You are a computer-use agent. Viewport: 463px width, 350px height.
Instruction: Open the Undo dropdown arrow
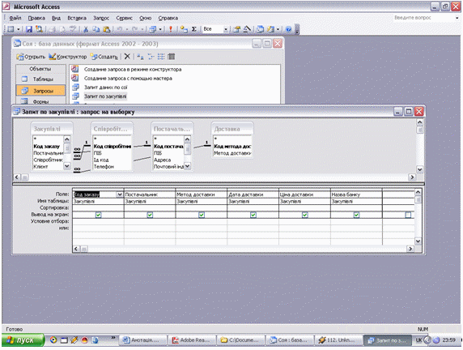[127, 29]
